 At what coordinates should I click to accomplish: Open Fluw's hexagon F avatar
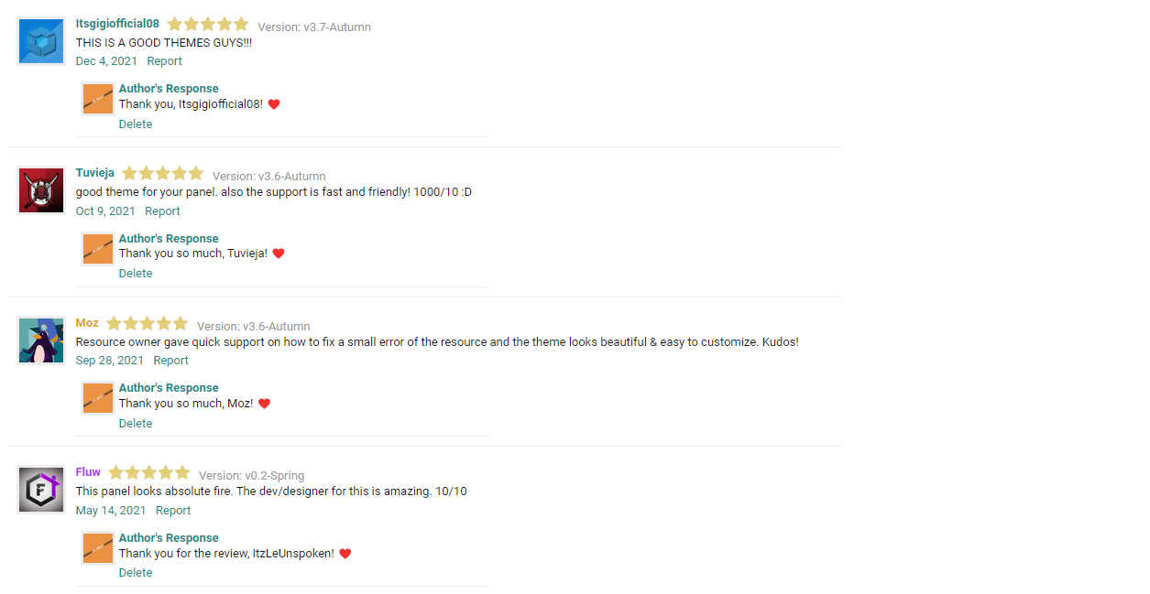coord(41,490)
